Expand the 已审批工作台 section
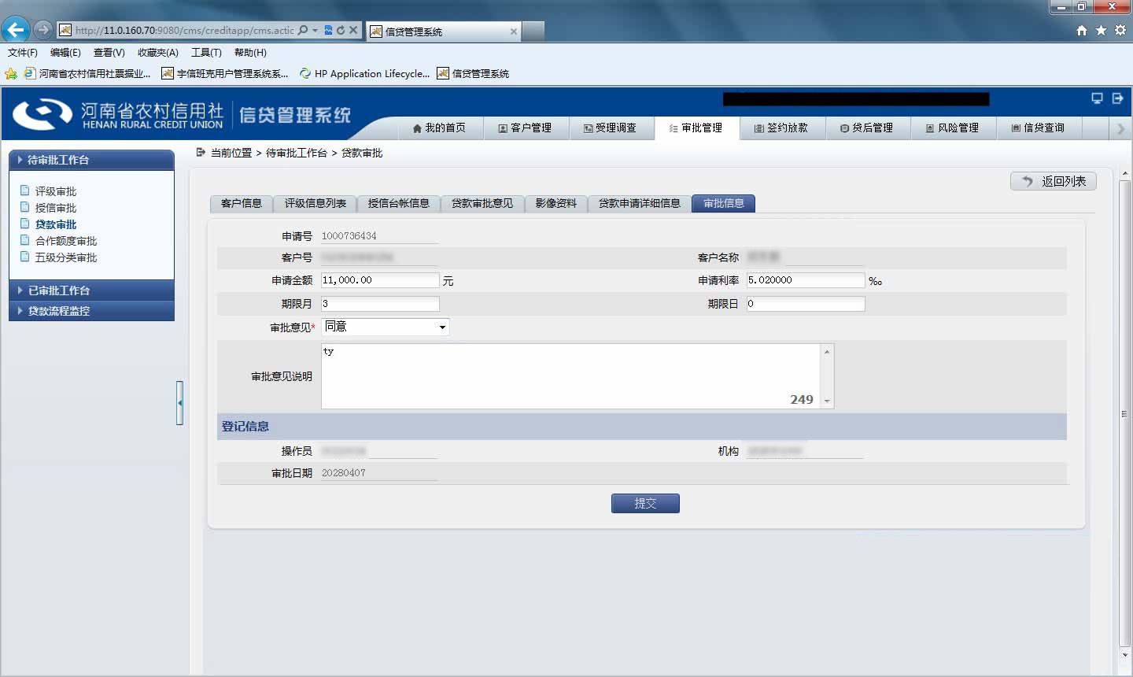 click(x=91, y=290)
